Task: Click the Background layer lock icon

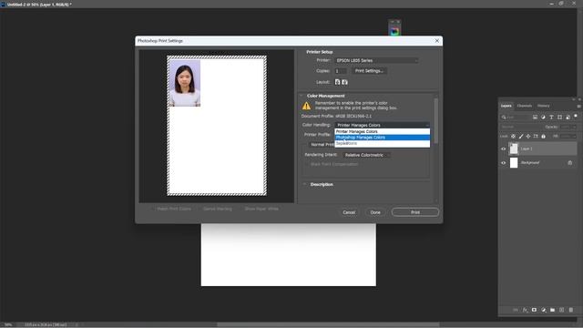Action: coord(569,163)
